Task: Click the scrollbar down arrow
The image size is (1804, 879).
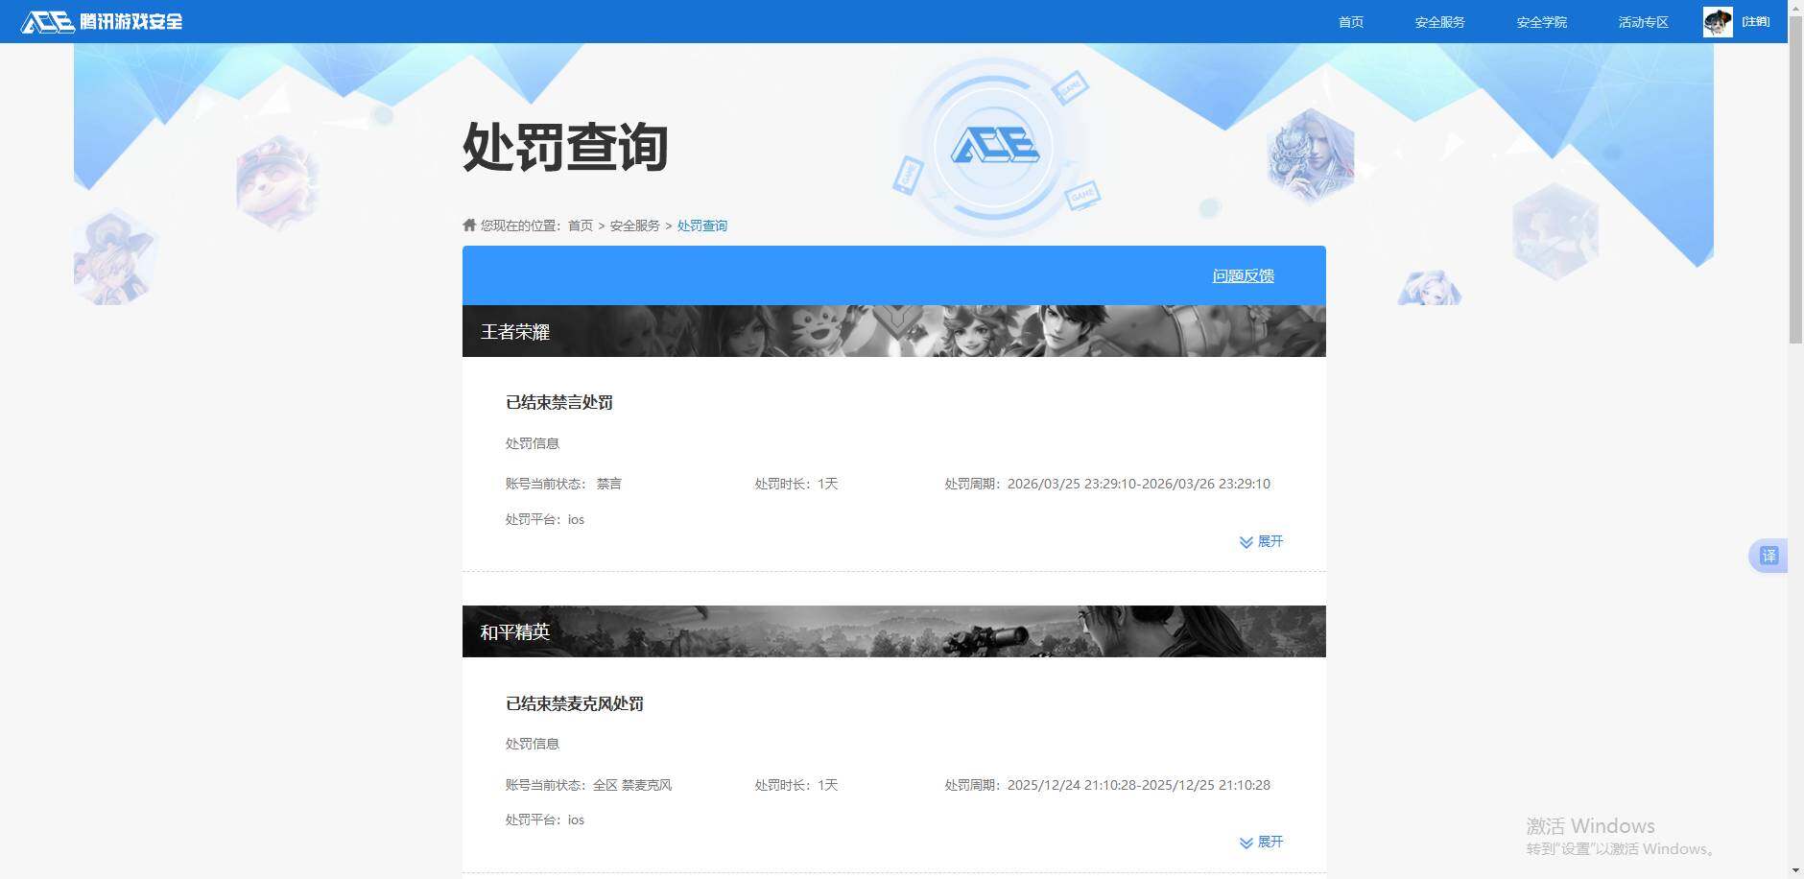Action: click(1795, 870)
